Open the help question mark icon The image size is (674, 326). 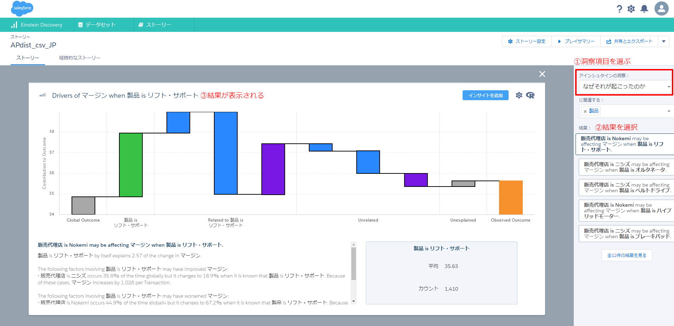tap(619, 9)
